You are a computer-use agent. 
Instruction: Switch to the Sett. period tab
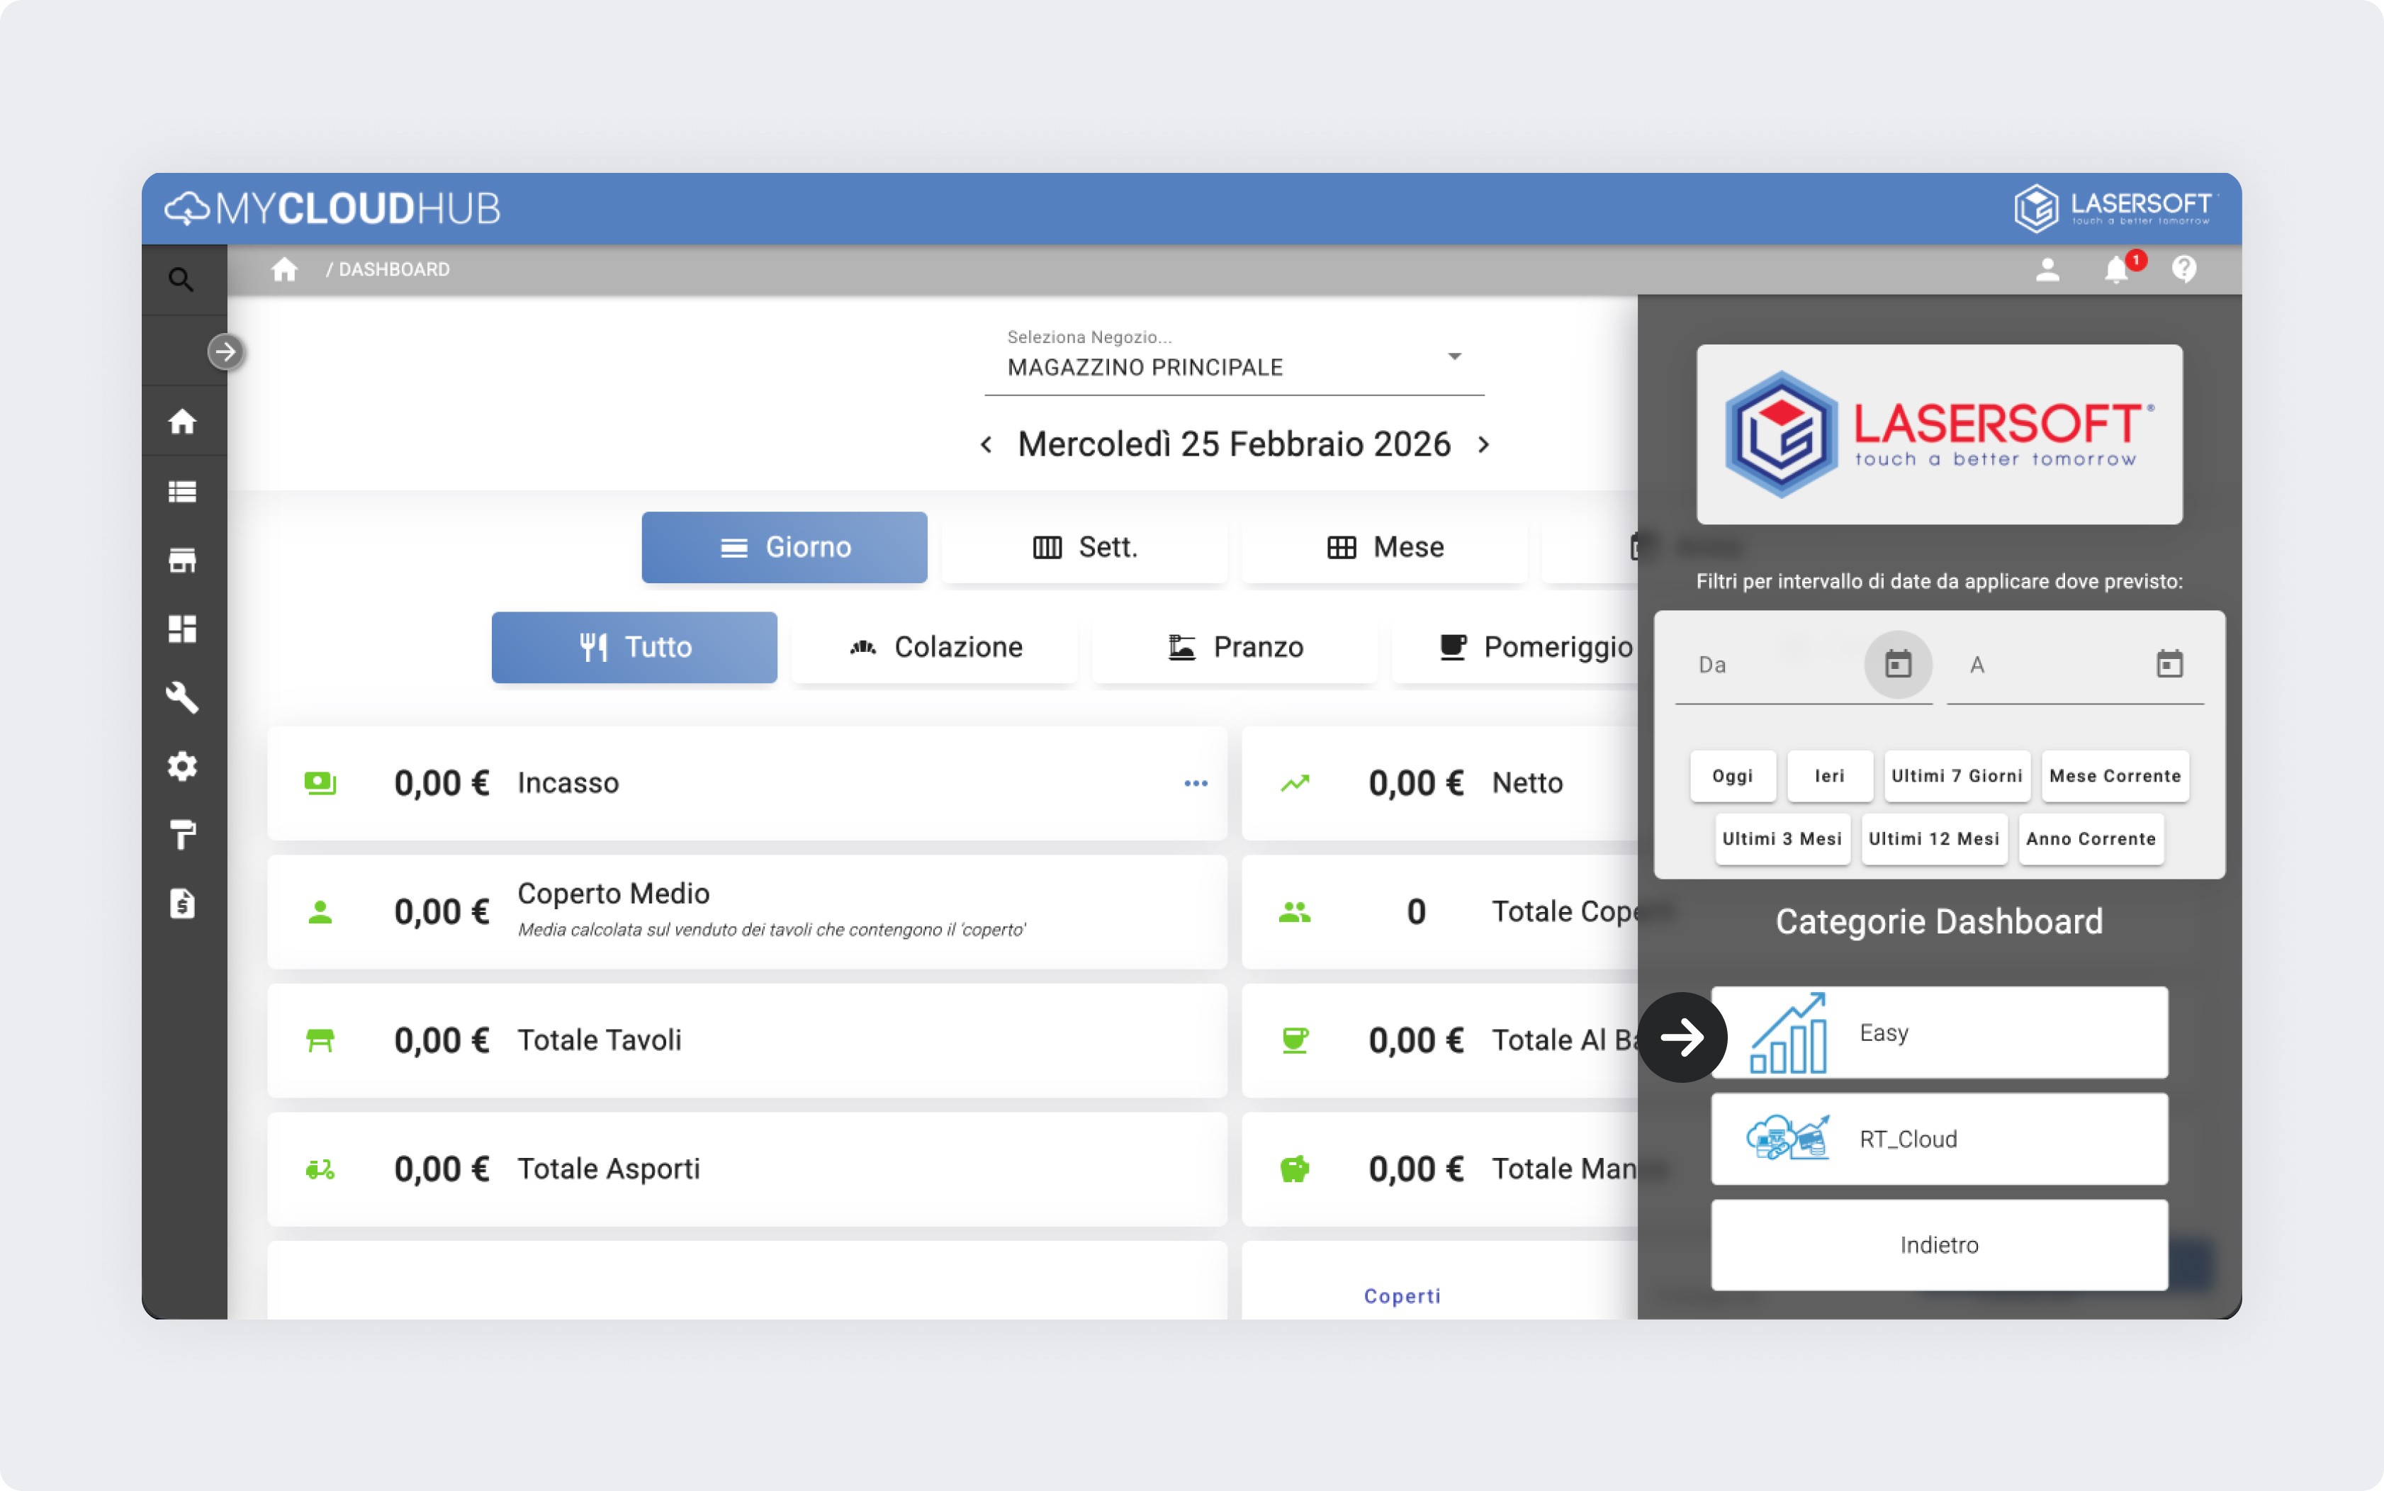pyautogui.click(x=1084, y=547)
